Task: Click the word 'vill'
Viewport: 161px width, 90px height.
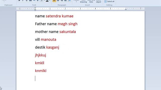Action: 37,39
